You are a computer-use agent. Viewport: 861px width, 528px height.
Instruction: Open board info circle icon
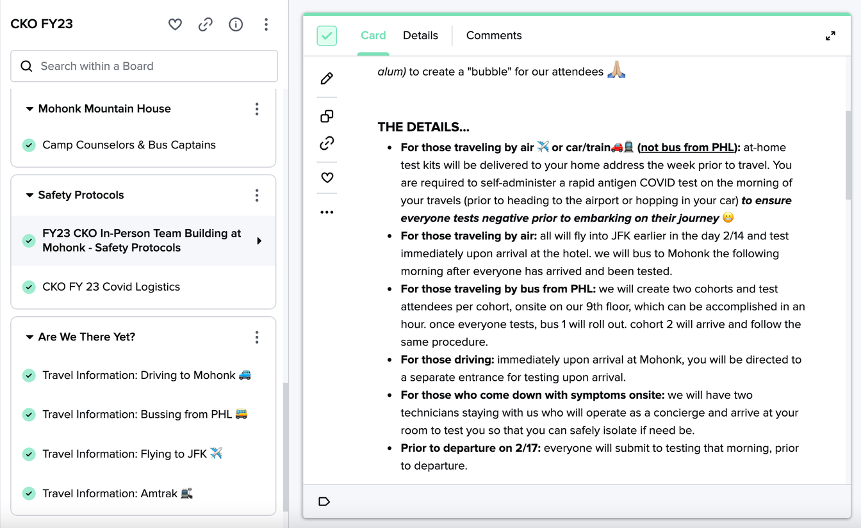[236, 24]
